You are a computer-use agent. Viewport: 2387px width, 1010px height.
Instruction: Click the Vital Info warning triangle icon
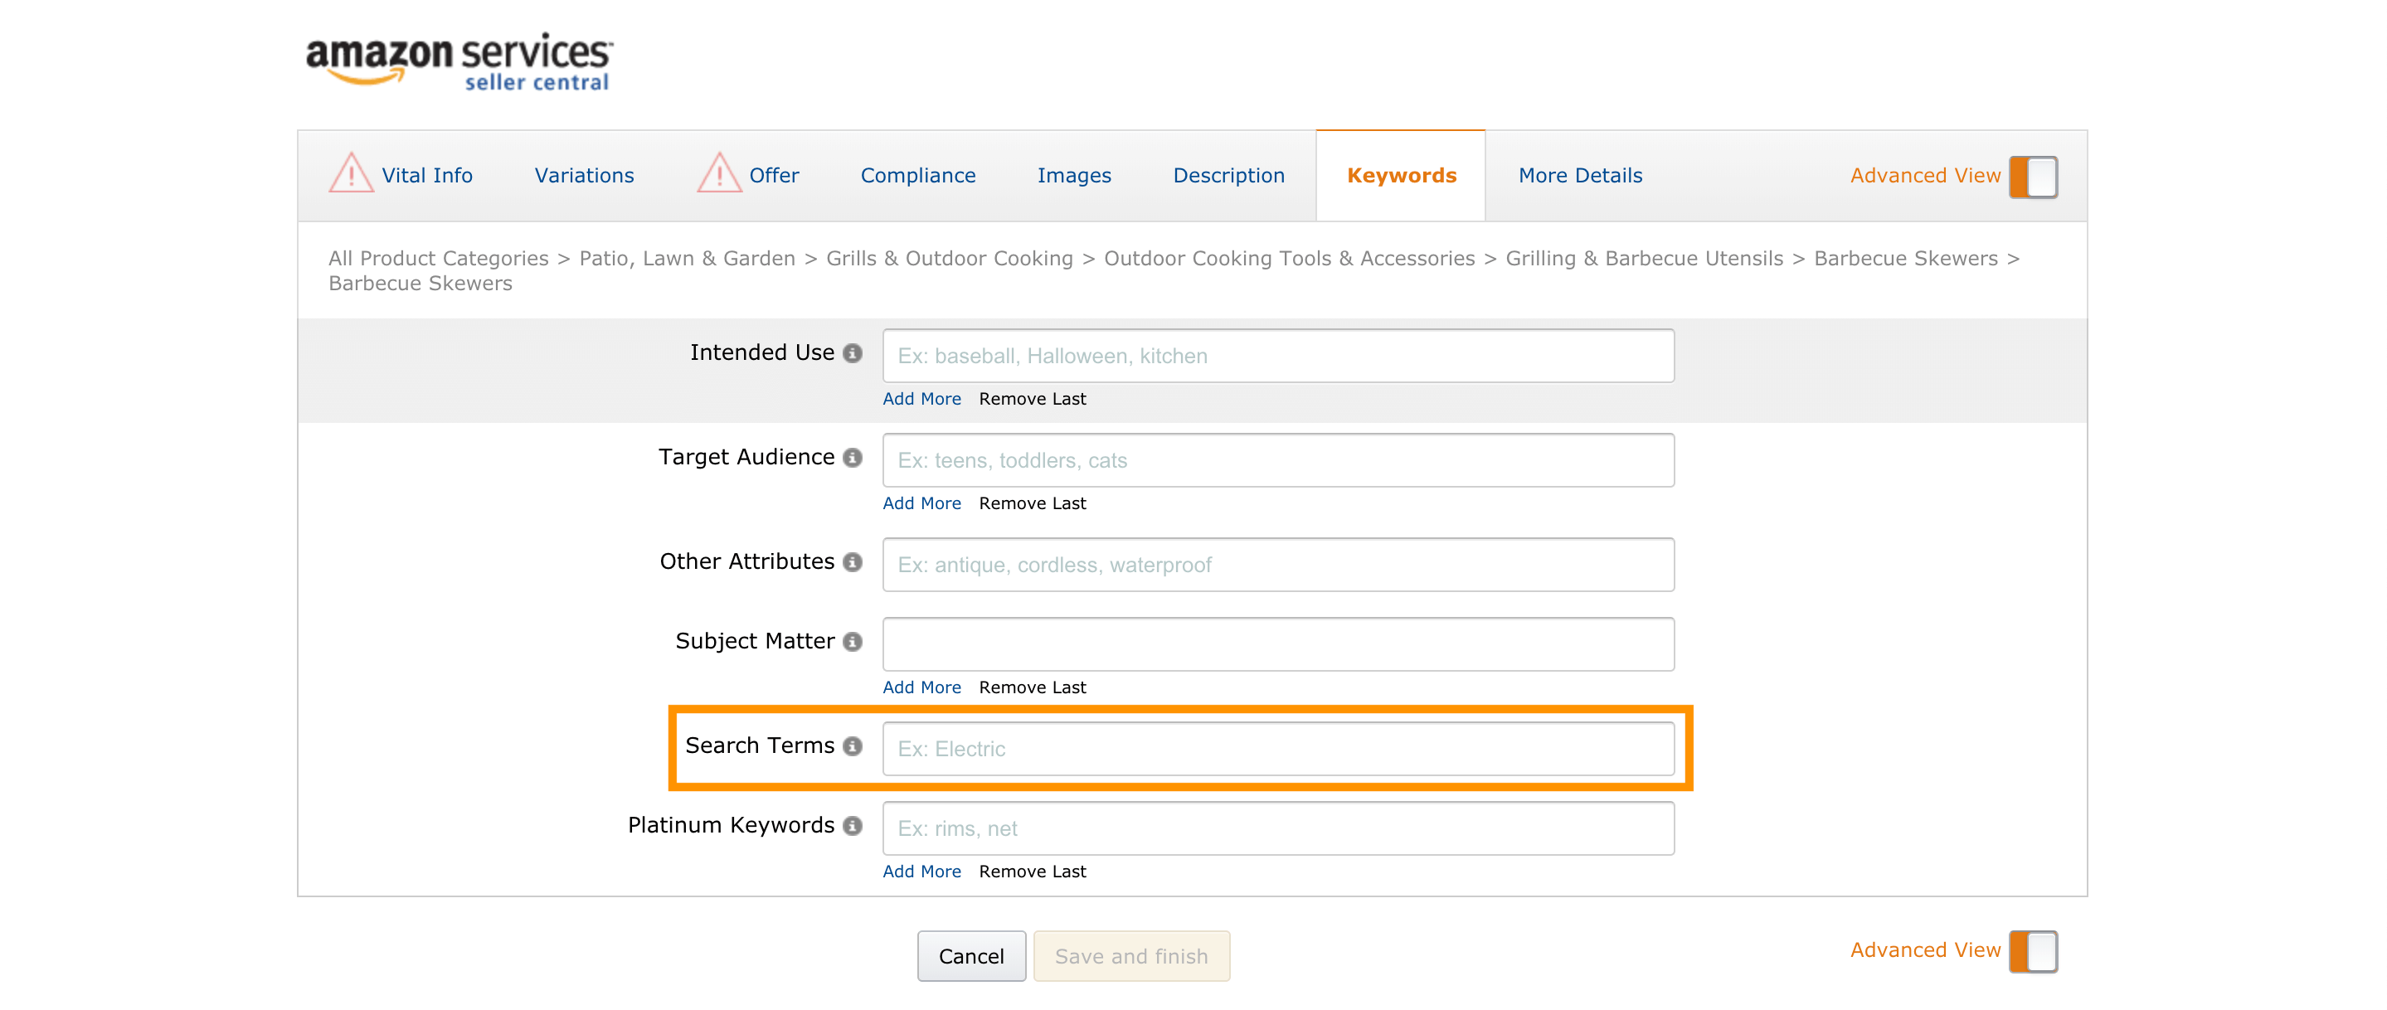coord(351,173)
